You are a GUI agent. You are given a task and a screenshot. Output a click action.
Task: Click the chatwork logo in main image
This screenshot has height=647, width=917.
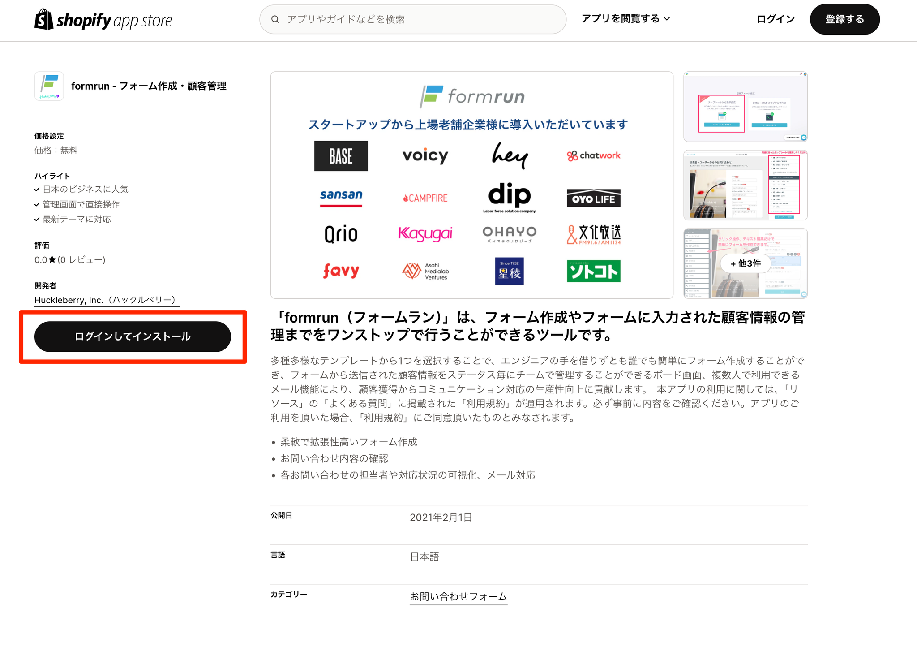pyautogui.click(x=593, y=155)
